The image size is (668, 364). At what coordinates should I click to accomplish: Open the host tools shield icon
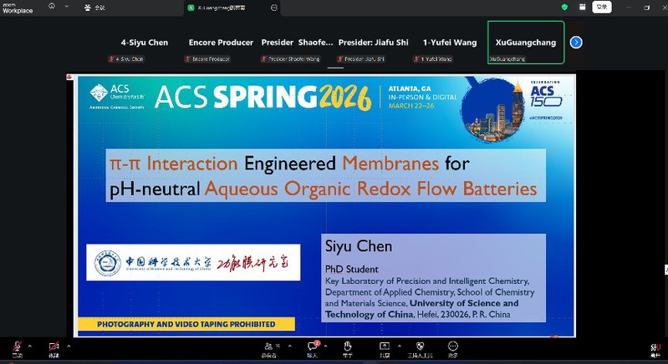point(419,346)
